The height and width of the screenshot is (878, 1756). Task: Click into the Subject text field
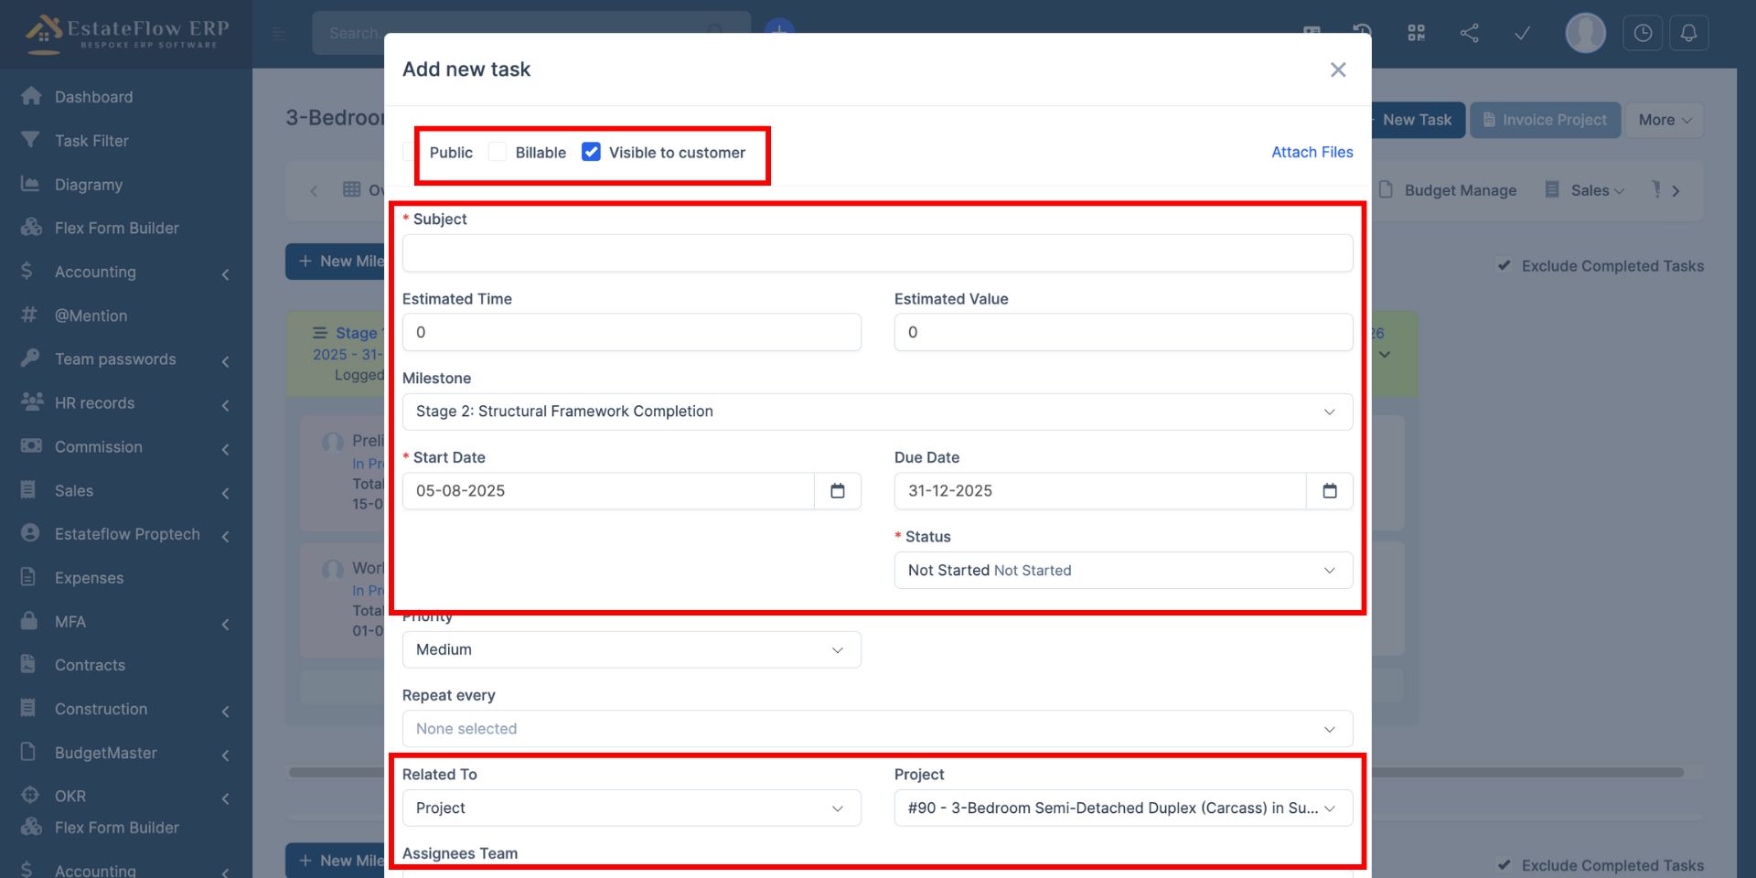[x=876, y=253]
